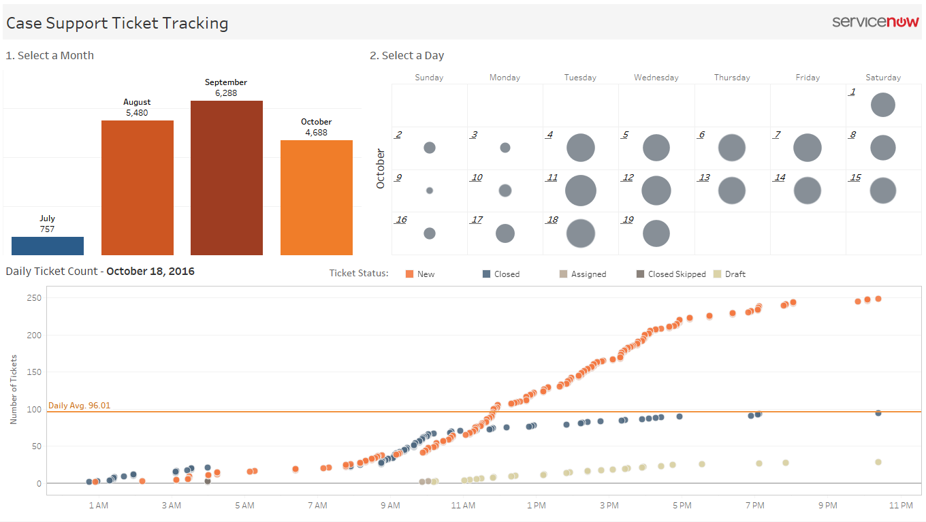This screenshot has width=926, height=522.
Task: Click the September 6,288 bar
Action: pos(227,178)
